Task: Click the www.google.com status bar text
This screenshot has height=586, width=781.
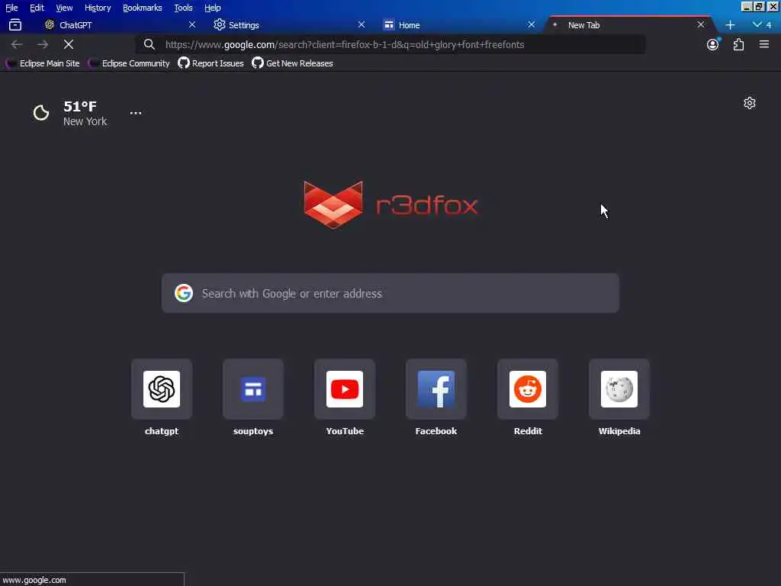Action: 34,580
